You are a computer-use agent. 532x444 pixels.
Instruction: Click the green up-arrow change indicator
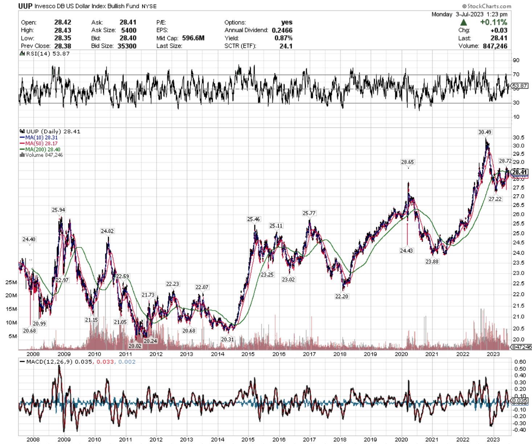tap(463, 22)
